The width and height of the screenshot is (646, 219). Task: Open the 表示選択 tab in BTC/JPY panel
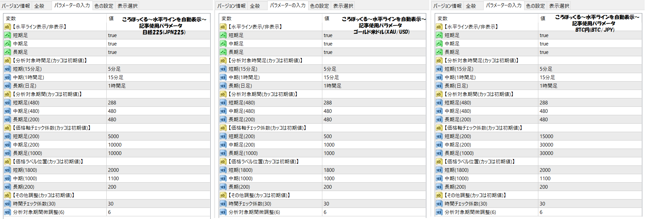559,6
